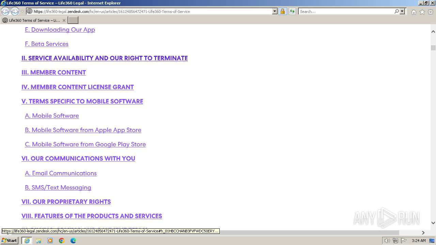Close the Life360 Terms of Service tab
This screenshot has width=436, height=245.
(64, 20)
